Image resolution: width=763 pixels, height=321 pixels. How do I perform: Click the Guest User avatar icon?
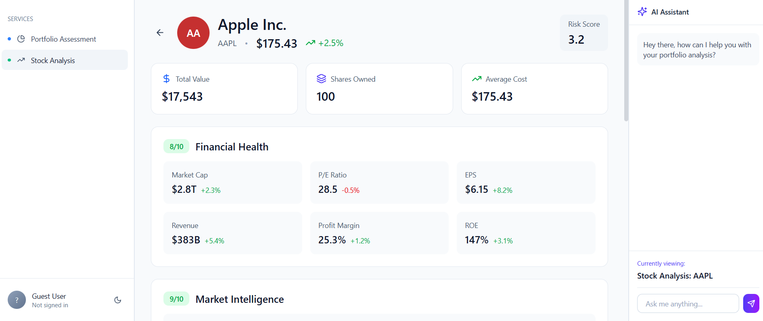click(x=17, y=300)
